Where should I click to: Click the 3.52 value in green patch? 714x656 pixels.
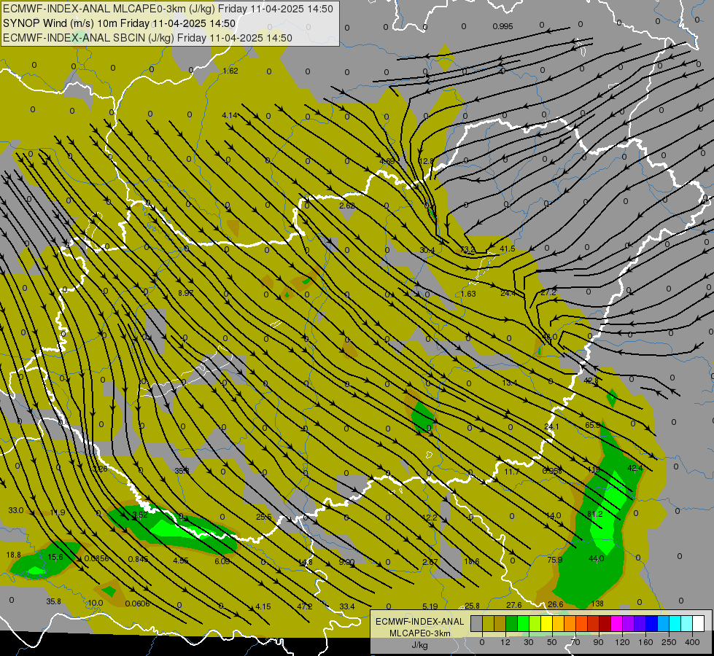point(140,515)
